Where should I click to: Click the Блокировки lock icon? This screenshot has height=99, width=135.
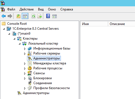coord(30,78)
